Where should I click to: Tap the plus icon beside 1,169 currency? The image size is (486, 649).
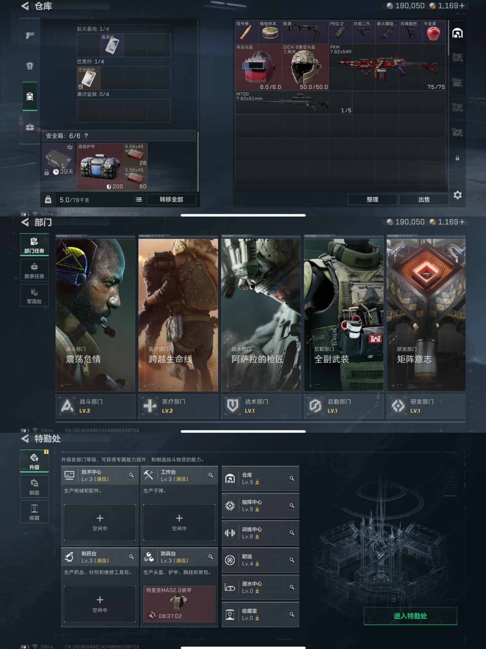[x=462, y=6]
